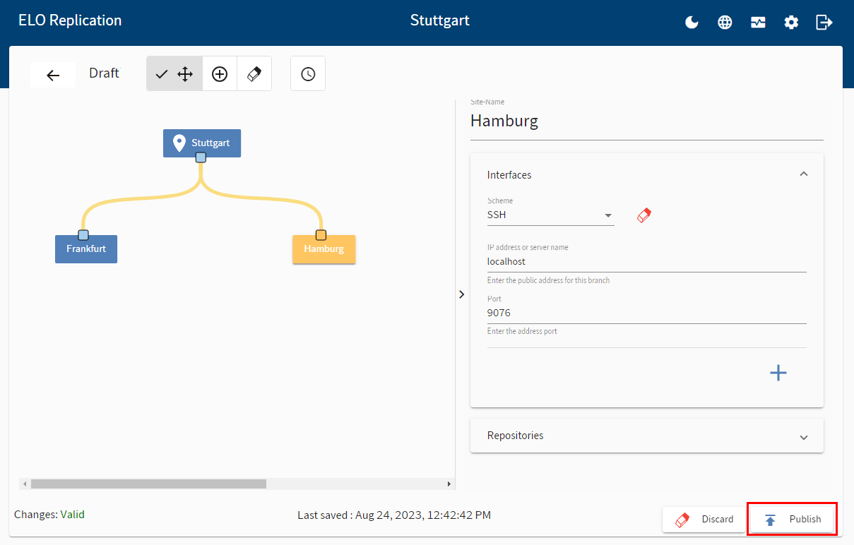Open language selection globe icon
The height and width of the screenshot is (545, 854).
(x=725, y=23)
